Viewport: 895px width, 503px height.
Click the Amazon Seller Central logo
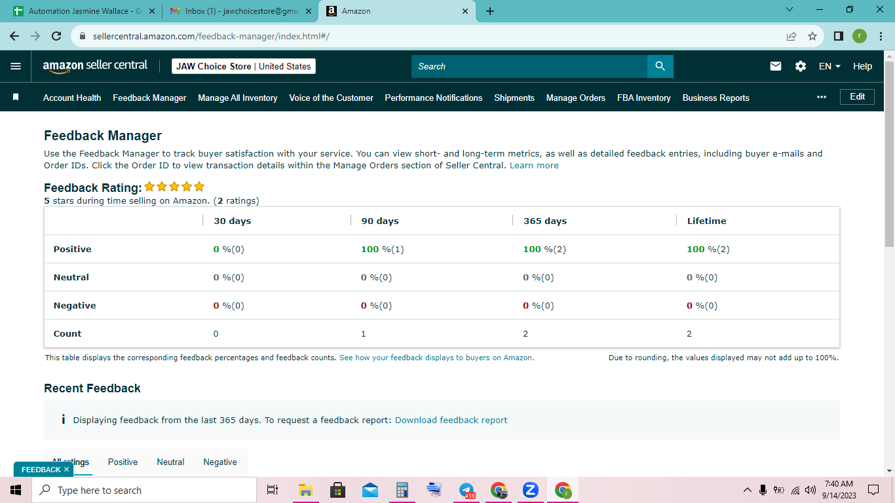click(x=96, y=66)
